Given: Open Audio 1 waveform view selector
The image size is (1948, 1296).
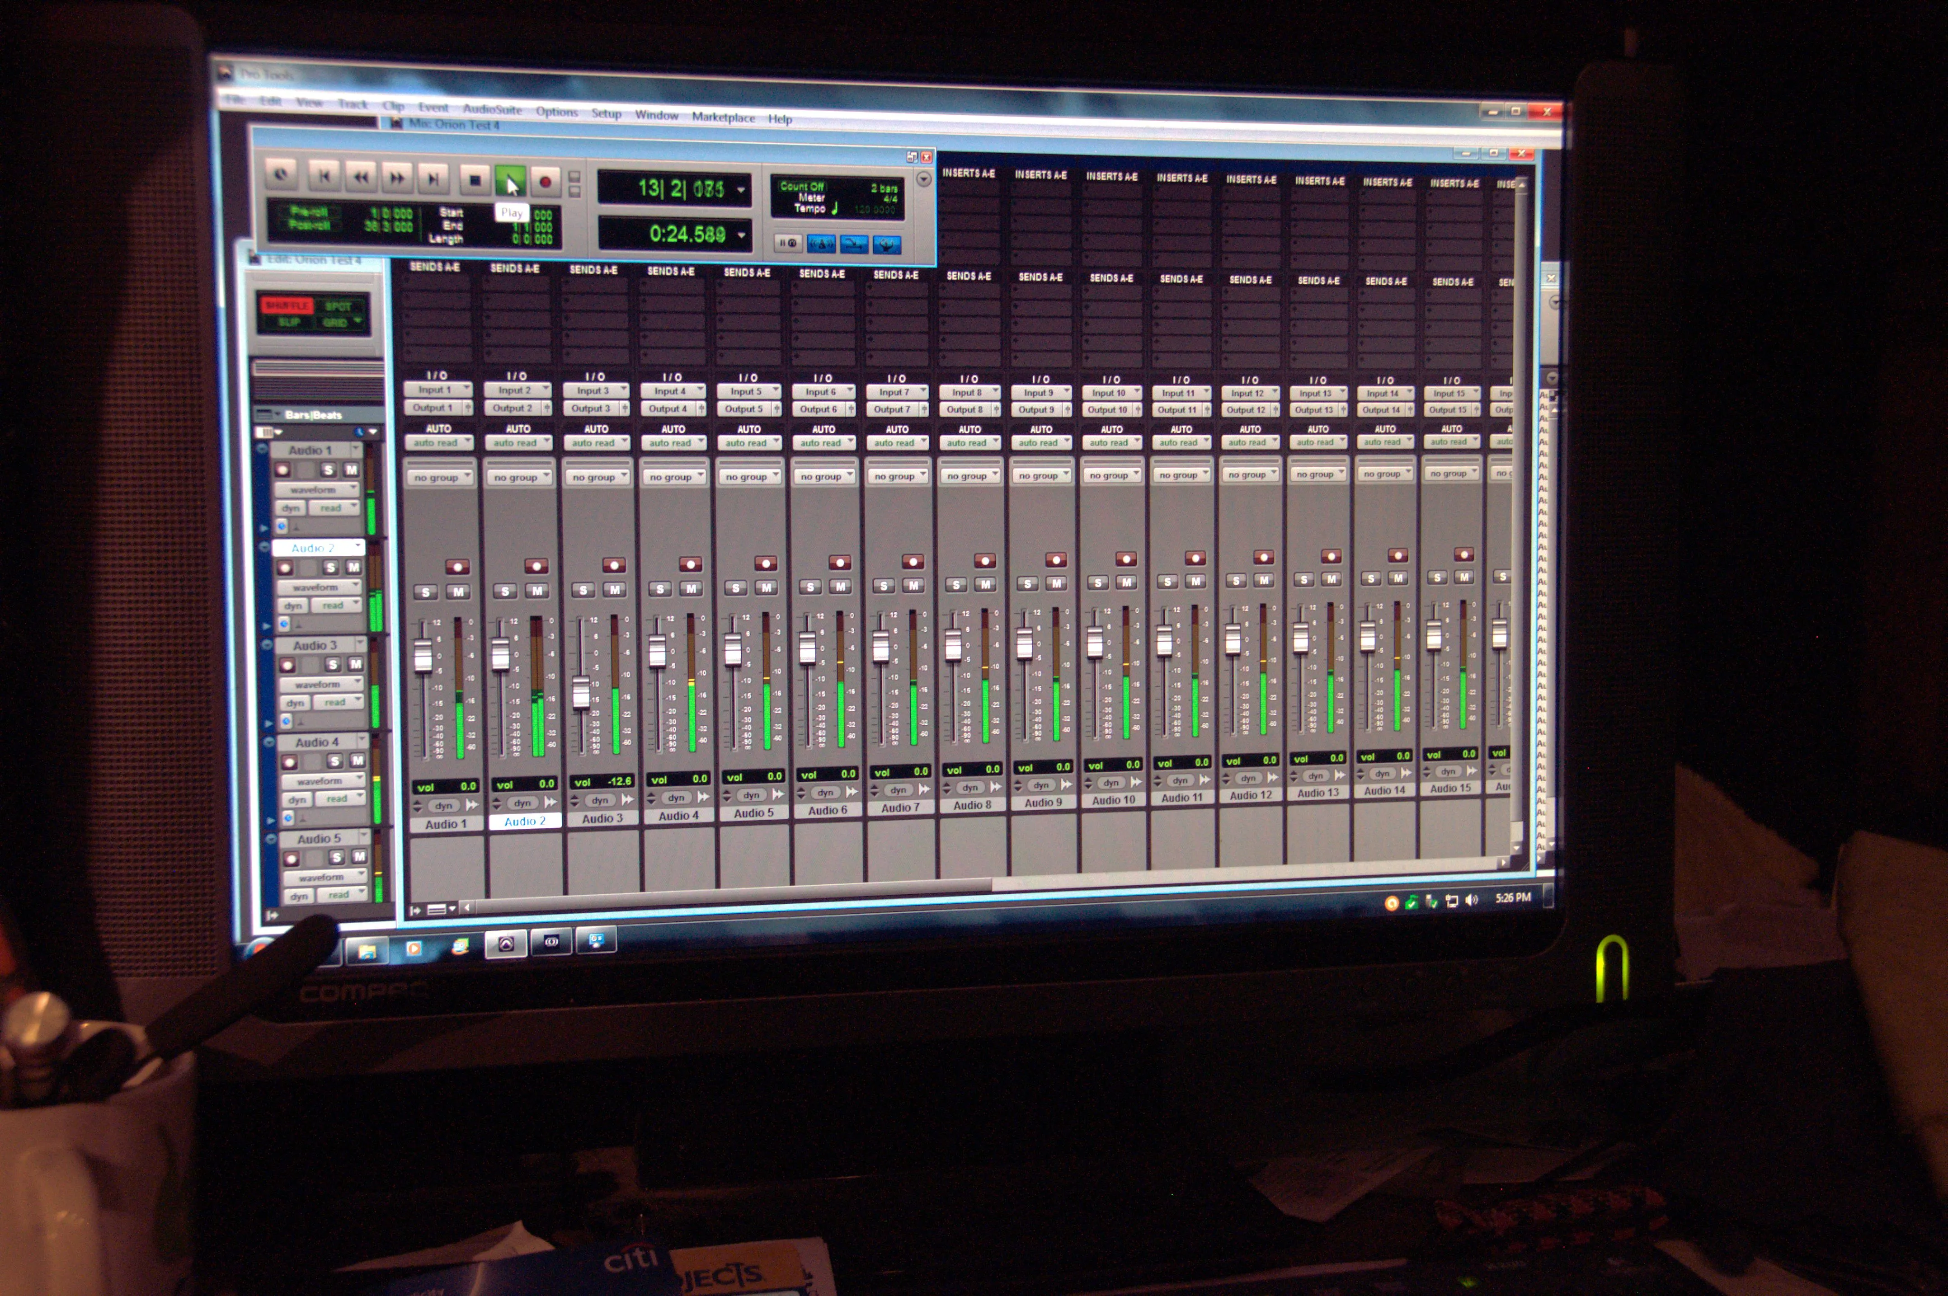Looking at the screenshot, I should point(317,489).
